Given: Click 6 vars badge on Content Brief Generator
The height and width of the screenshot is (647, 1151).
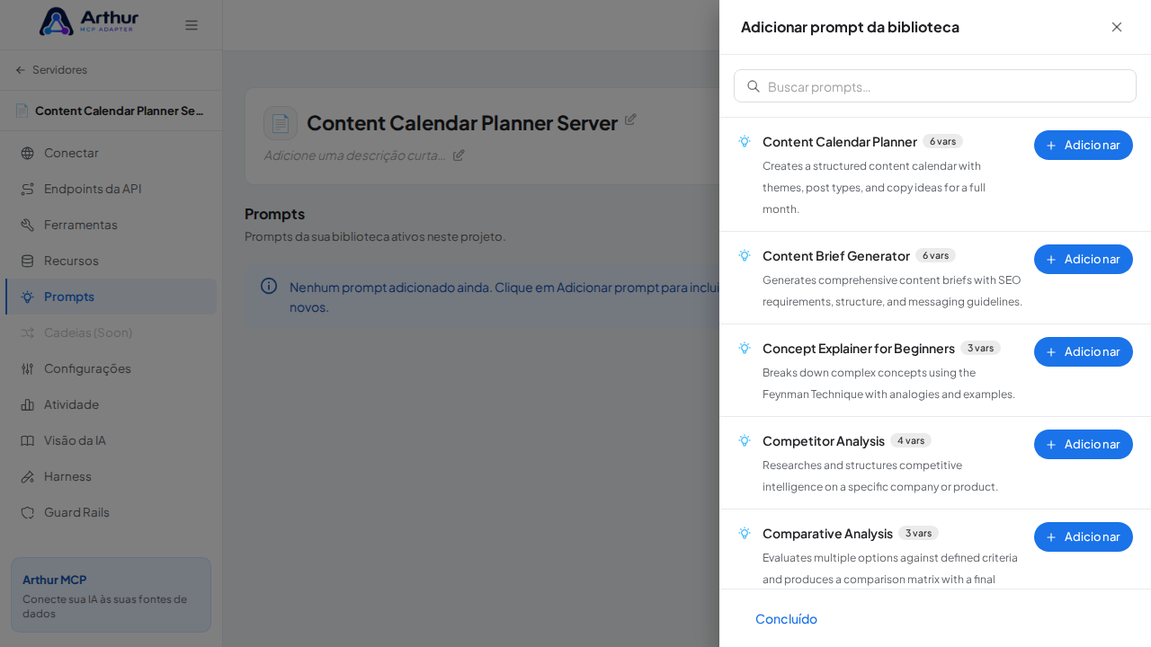Looking at the screenshot, I should click(935, 255).
